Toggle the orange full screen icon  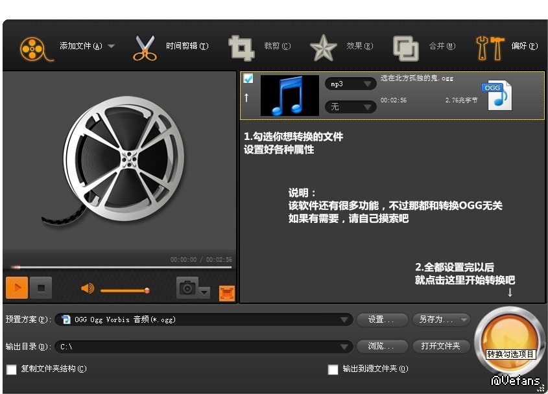click(x=227, y=294)
